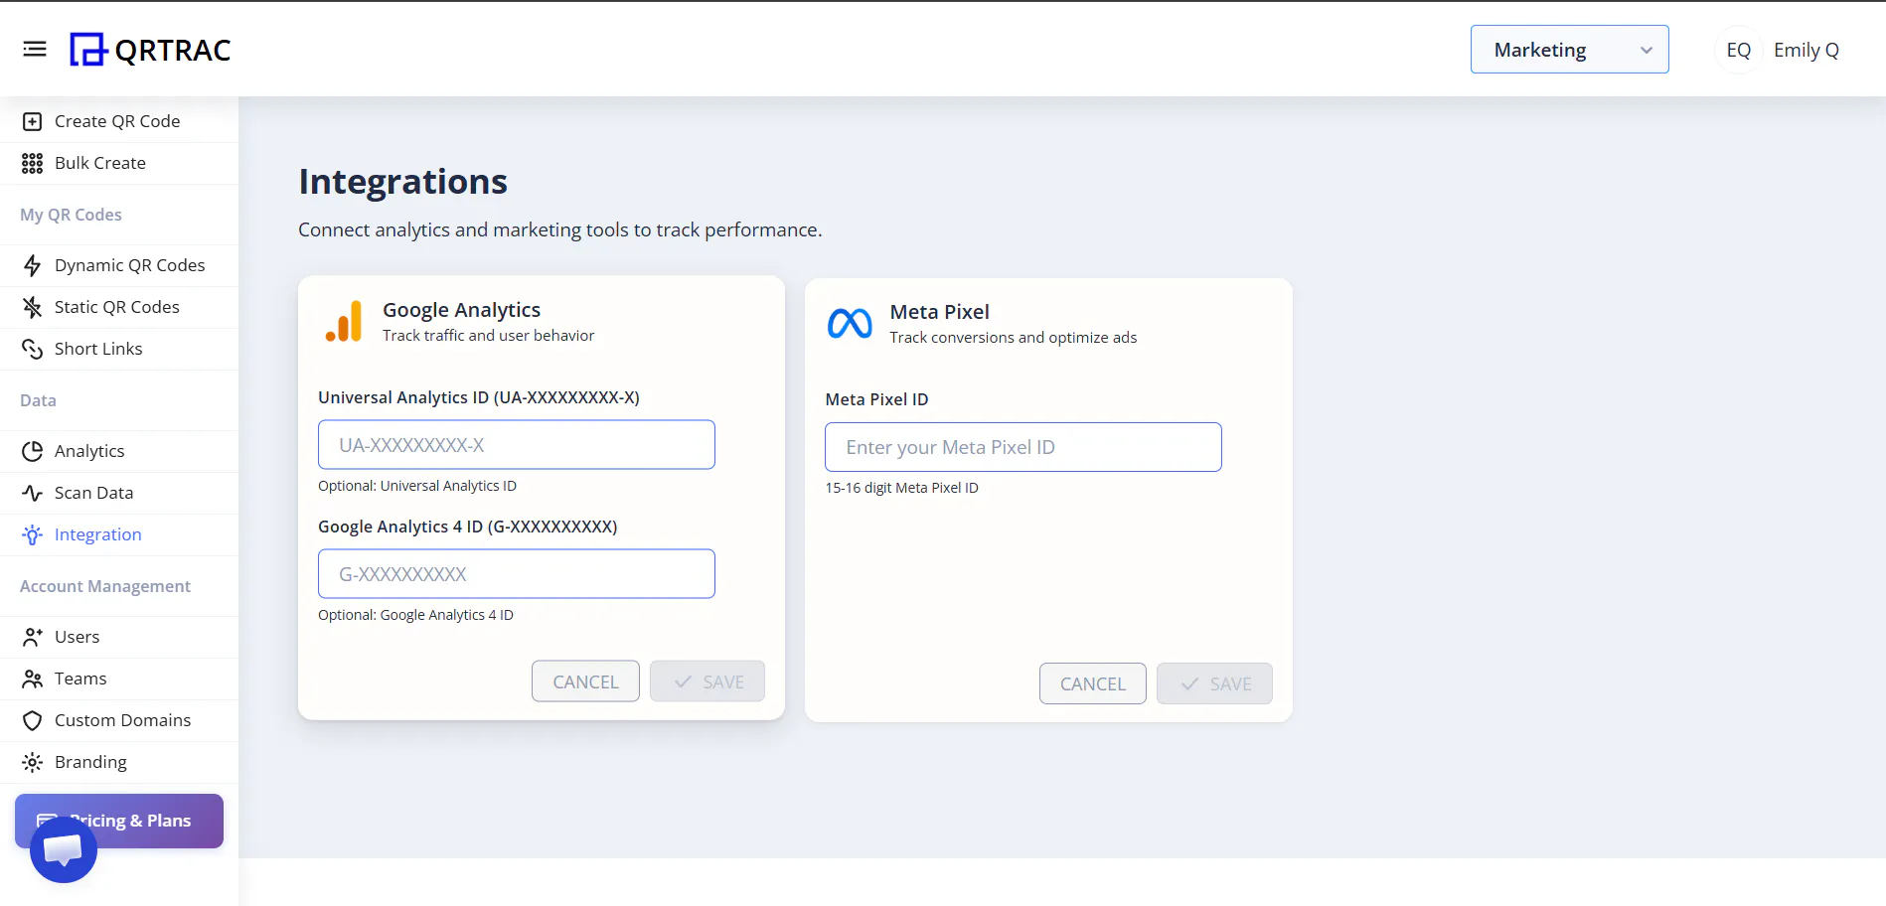Focus the Universal Analytics ID field
1886x906 pixels.
pos(517,445)
